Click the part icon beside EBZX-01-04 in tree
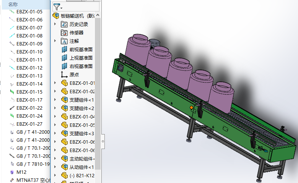This screenshot has height=183, width=298. (x=64, y=117)
